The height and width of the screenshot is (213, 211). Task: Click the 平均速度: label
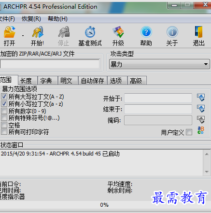(x=120, y=184)
